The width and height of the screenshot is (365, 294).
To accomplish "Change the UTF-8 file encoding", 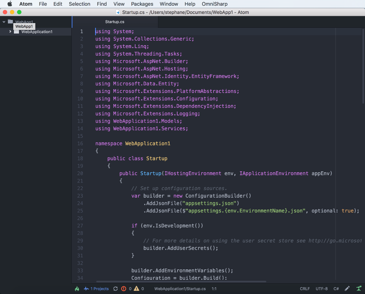I will click(321, 289).
